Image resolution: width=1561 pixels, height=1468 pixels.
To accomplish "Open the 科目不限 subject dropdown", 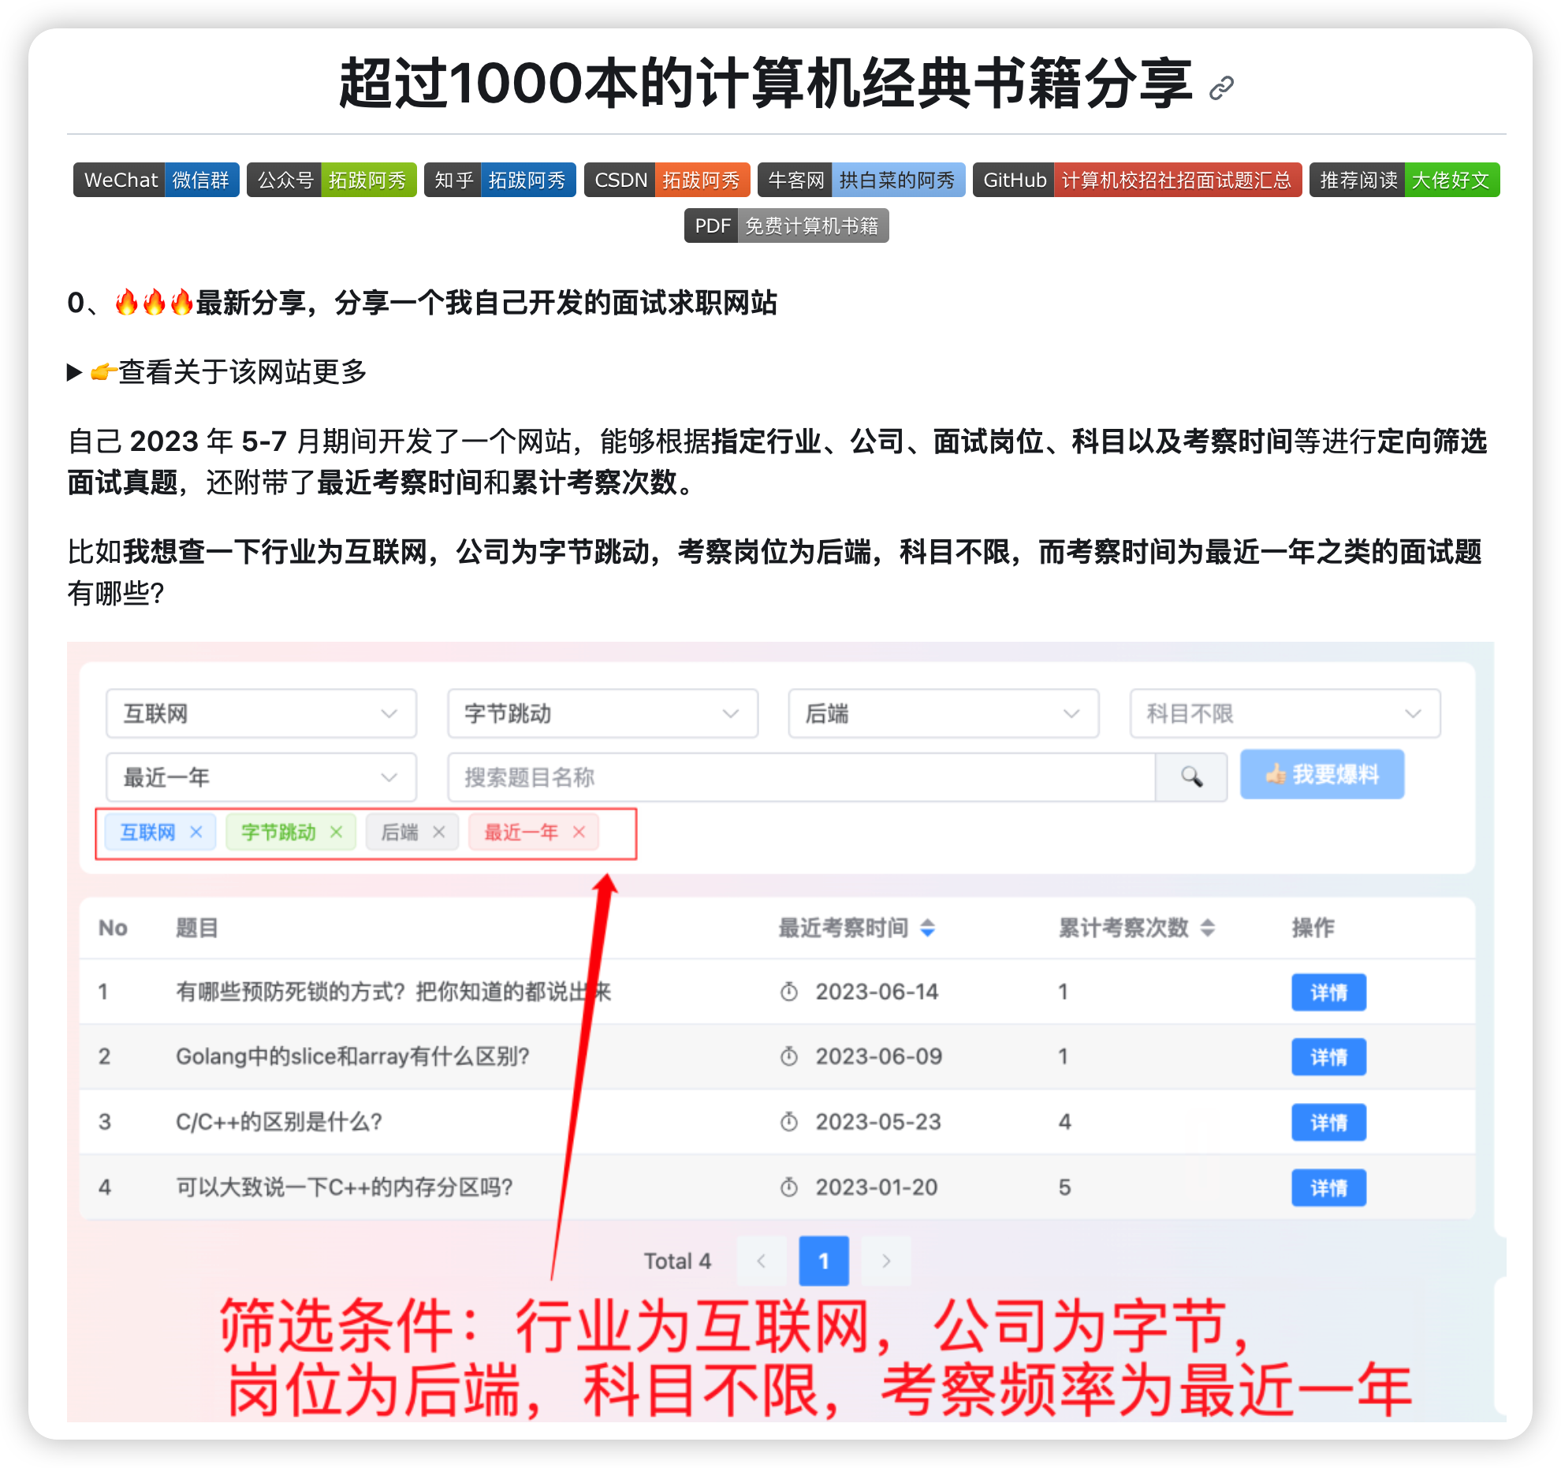I will tap(1284, 714).
